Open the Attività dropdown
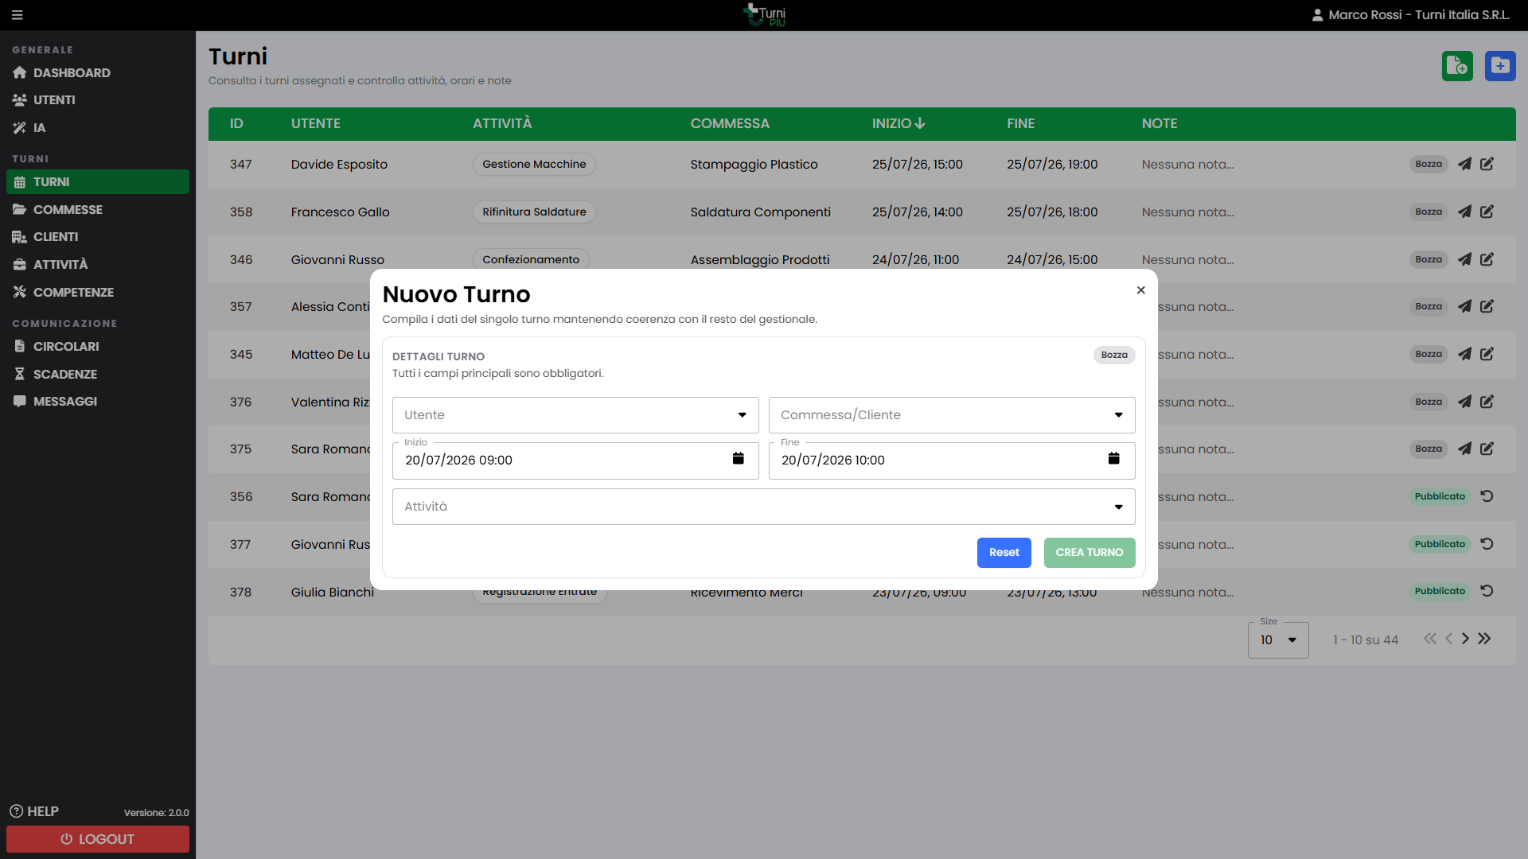 764,507
